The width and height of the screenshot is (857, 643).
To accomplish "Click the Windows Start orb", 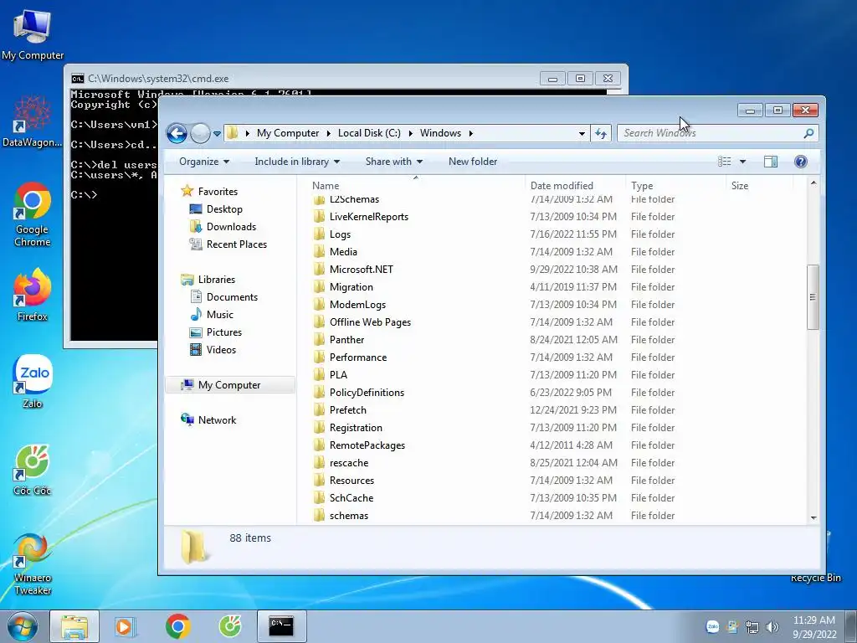I will click(x=23, y=626).
